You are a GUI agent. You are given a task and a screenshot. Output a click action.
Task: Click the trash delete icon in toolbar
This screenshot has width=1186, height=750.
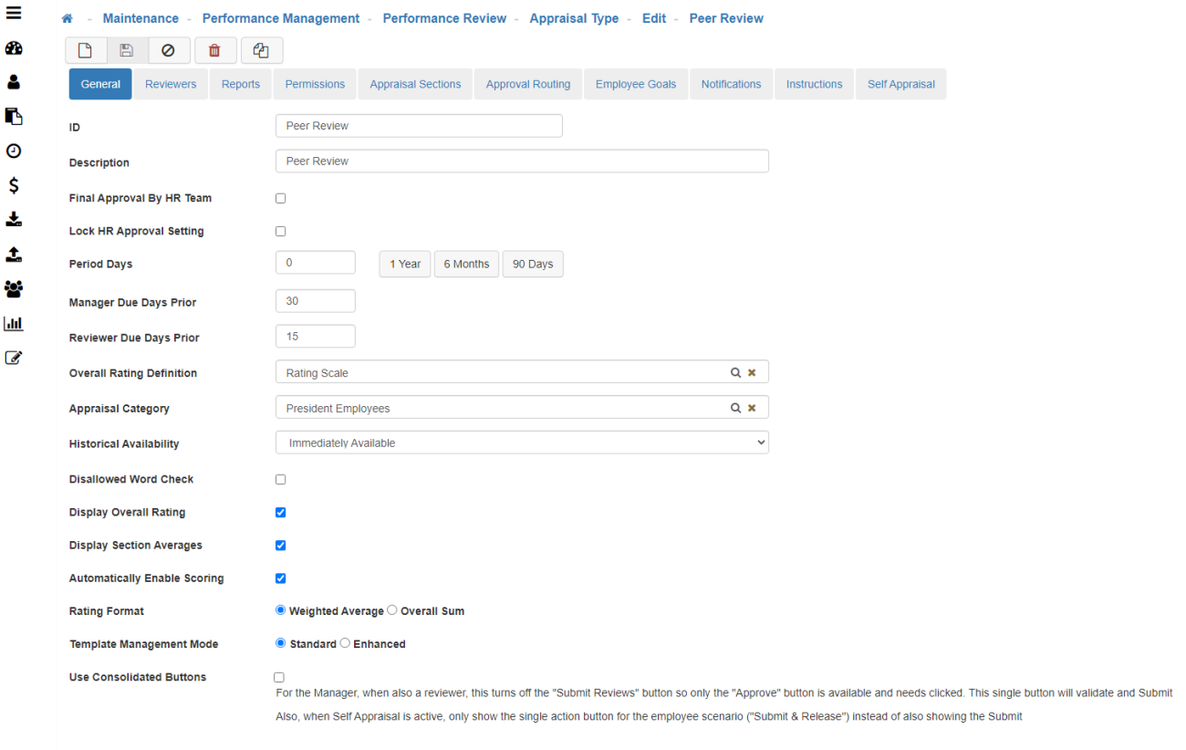pos(214,51)
